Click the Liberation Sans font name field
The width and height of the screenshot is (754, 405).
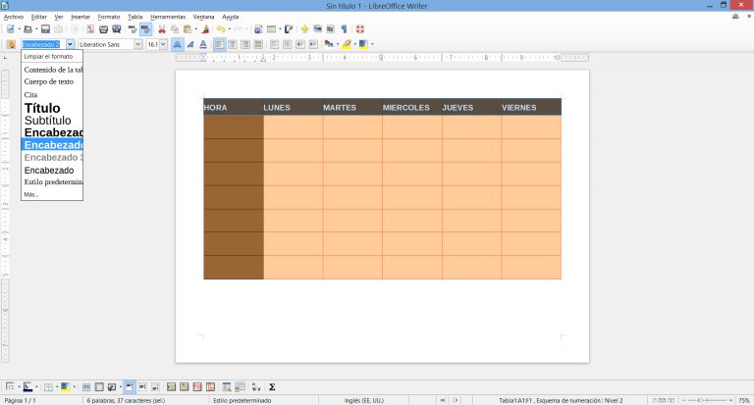(x=106, y=44)
